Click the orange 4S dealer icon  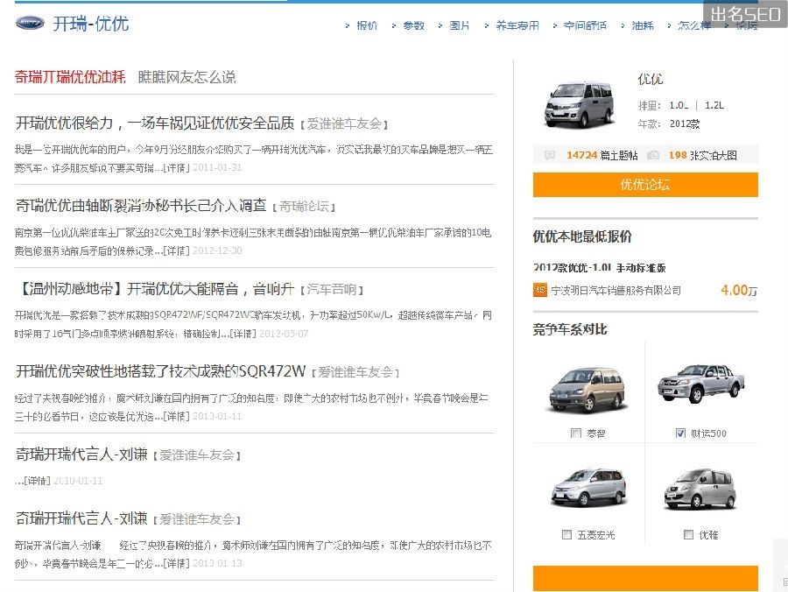coord(539,290)
